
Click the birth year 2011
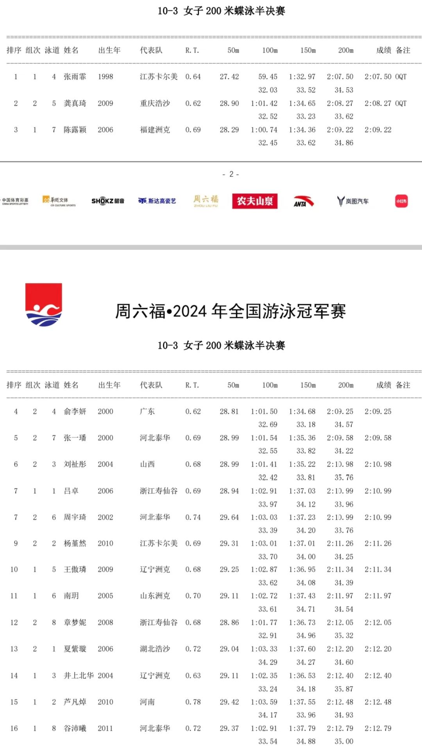tap(105, 728)
